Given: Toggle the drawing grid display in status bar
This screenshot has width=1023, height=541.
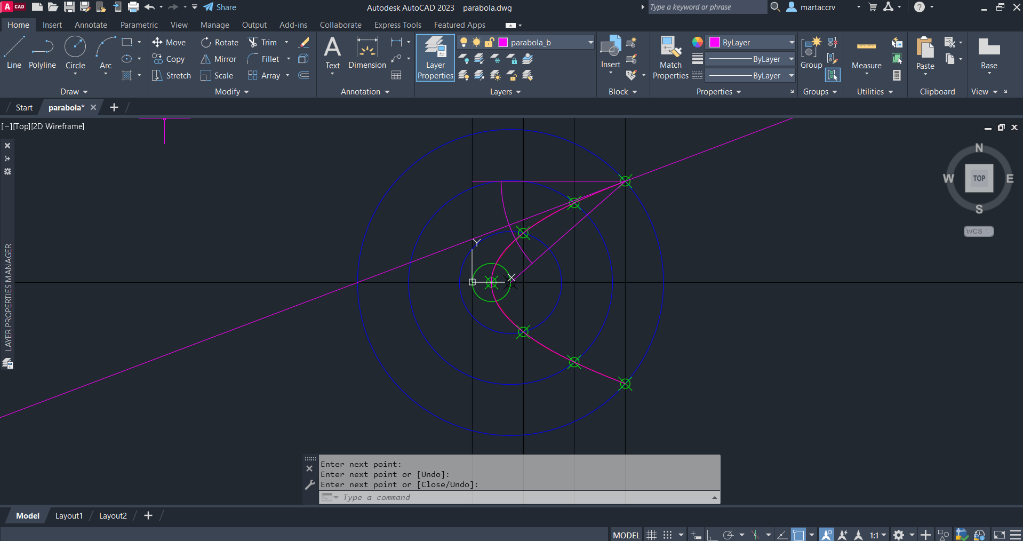Looking at the screenshot, I should click(651, 535).
